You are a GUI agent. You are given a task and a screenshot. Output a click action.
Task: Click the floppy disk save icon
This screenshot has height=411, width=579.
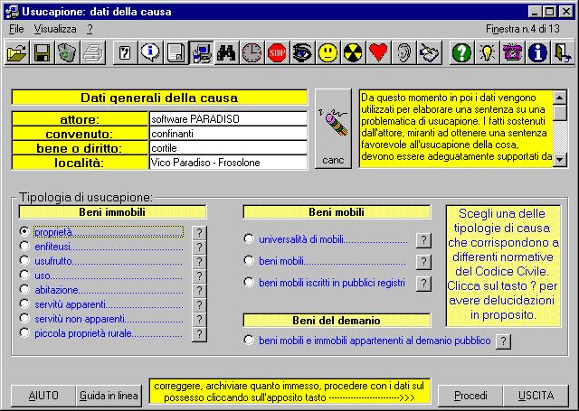42,53
